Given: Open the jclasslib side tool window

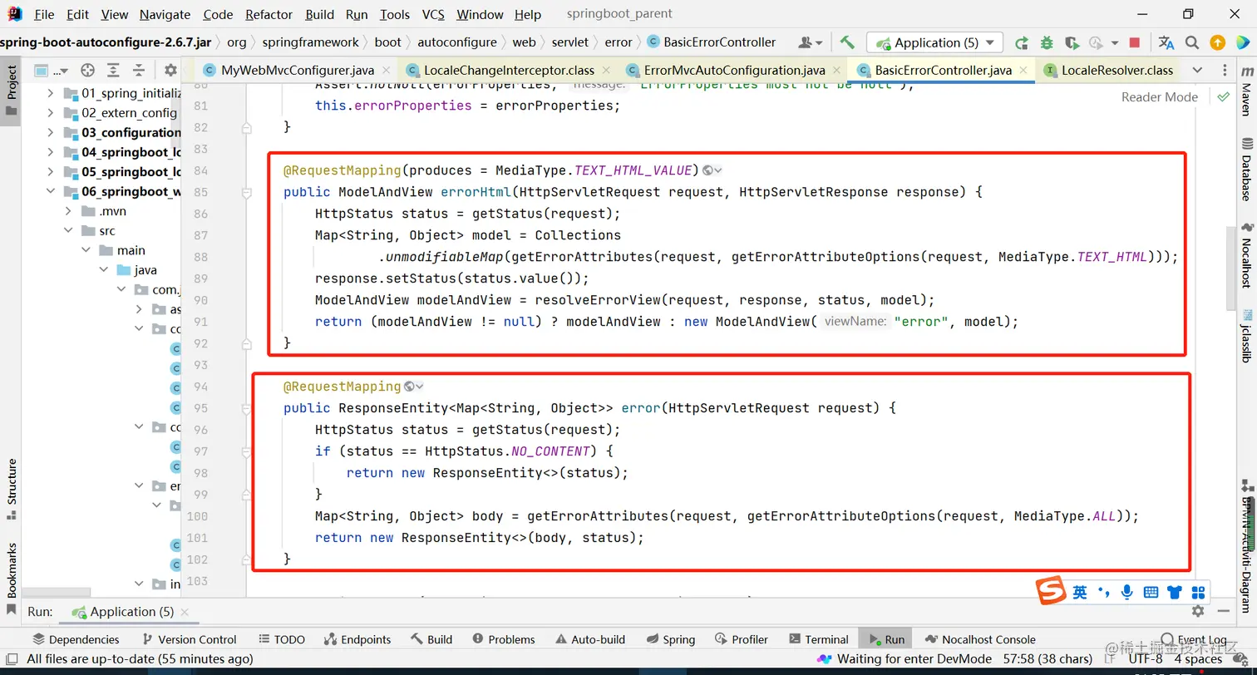Looking at the screenshot, I should [1245, 337].
